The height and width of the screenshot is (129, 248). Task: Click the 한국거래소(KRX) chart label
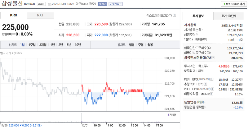tap(11, 53)
